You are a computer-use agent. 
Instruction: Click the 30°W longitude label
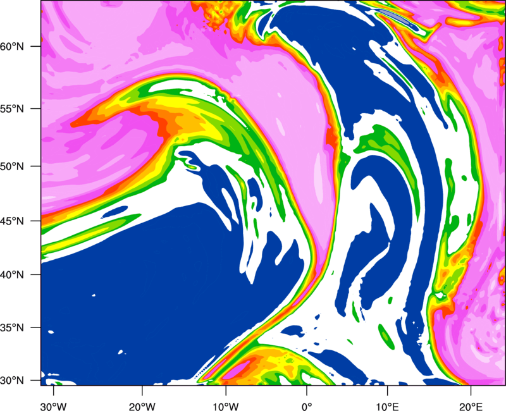[53, 407]
